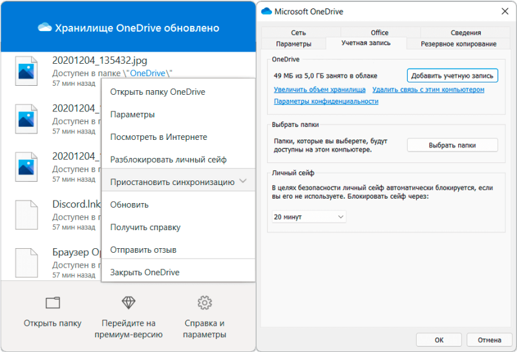The width and height of the screenshot is (517, 352).
Task: Choose Посмотреть в Интернете menu entry
Action: coord(178,137)
